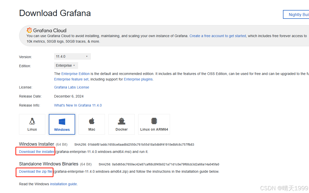Viewport: 309px width, 193px height.
Task: Click the Standalone Windows Binaries title
Action: pyautogui.click(x=49, y=164)
